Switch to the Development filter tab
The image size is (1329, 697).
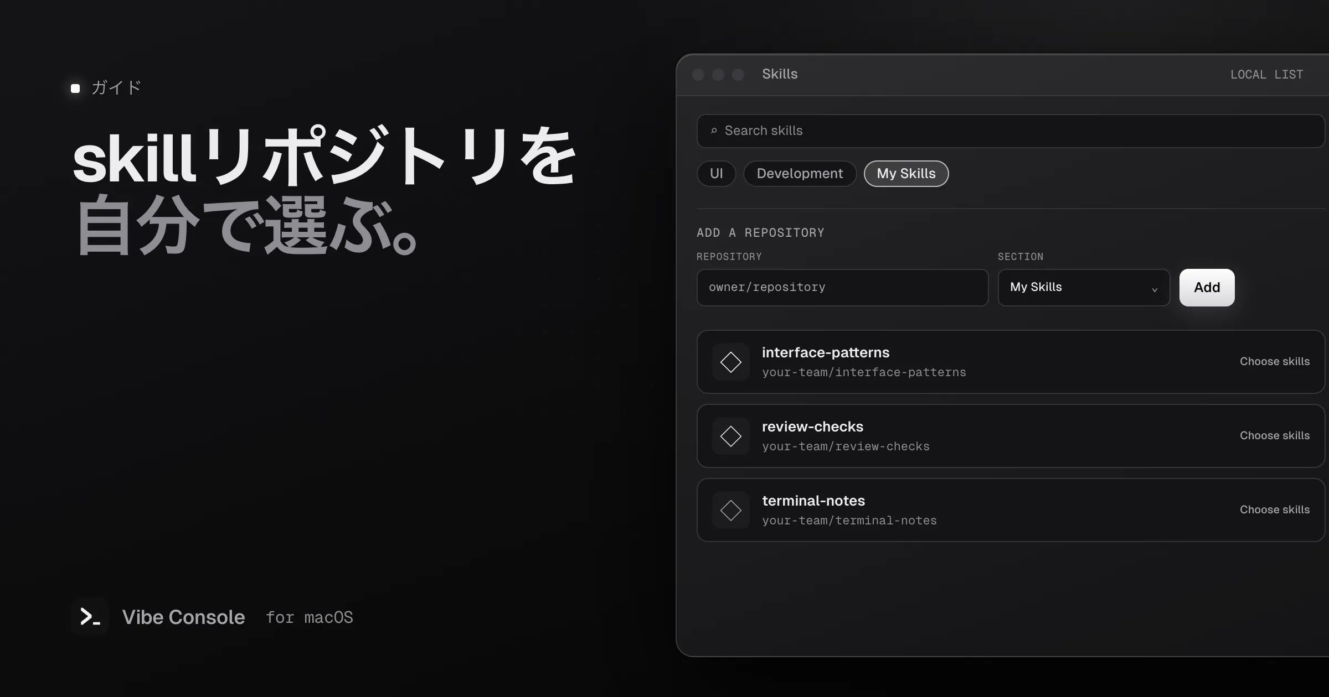point(800,174)
